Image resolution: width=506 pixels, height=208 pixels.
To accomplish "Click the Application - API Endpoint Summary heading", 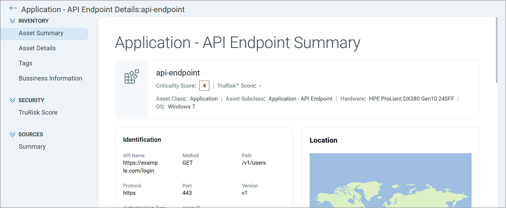I will 237,43.
